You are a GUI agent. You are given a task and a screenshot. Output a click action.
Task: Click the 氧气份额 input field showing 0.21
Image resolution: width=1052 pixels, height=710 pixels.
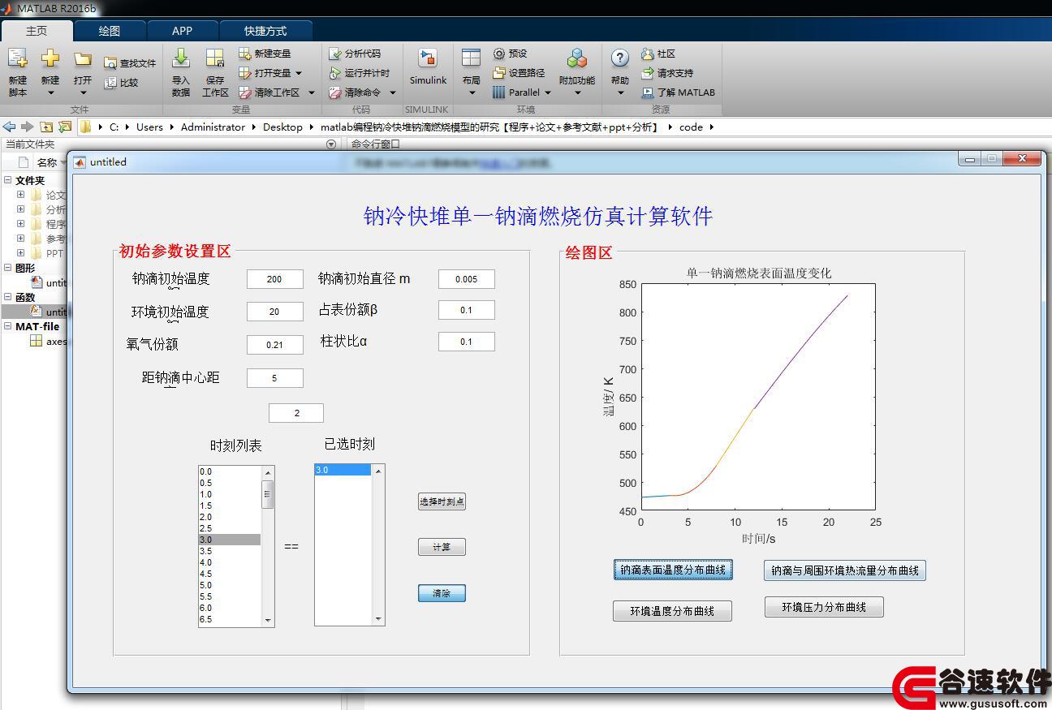click(x=274, y=345)
